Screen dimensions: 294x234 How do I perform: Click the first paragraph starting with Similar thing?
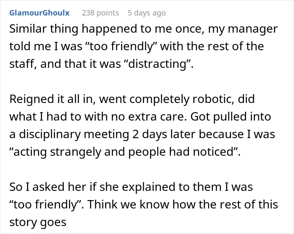tap(144, 46)
